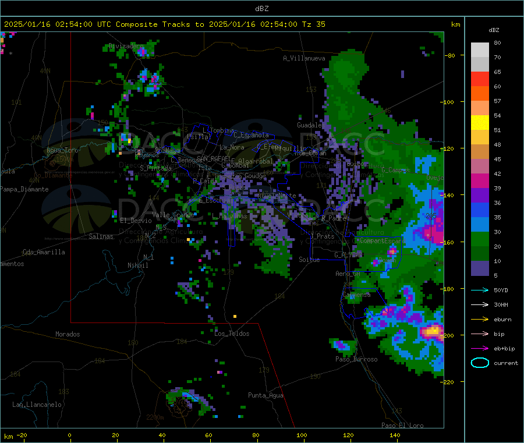524x443 pixels.
Task: Click the 'Tz 35' threshold text in the header
Action: coord(313,24)
